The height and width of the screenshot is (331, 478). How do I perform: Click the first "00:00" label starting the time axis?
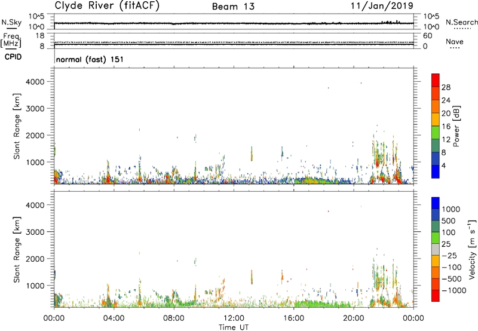54,318
